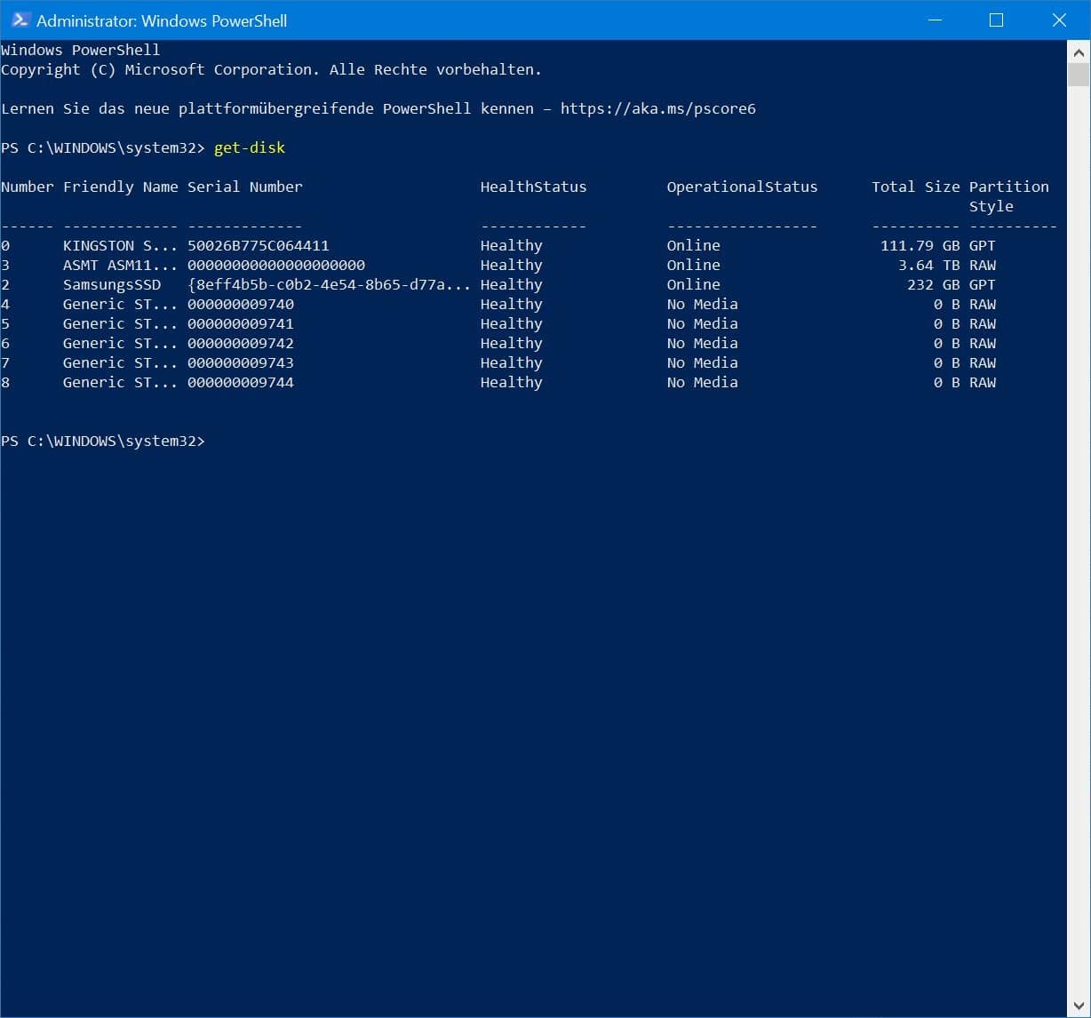Viewport: 1091px width, 1018px height.
Task: Minimize the PowerShell window
Action: tap(934, 20)
